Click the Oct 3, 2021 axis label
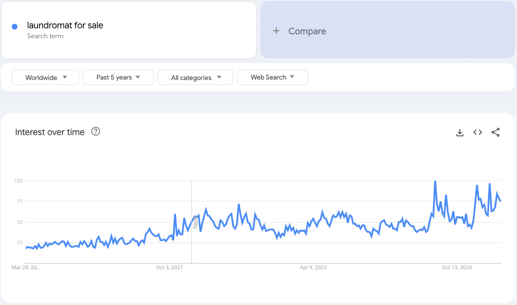Image resolution: width=517 pixels, height=305 pixels. pyautogui.click(x=170, y=268)
